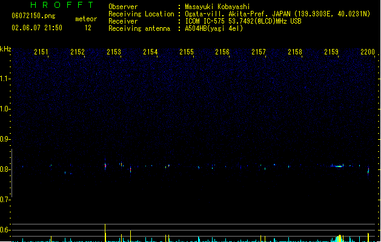Click the HROFFT title text
Image resolution: width=381 pixels, height=242 pixels.
pyautogui.click(x=62, y=5)
